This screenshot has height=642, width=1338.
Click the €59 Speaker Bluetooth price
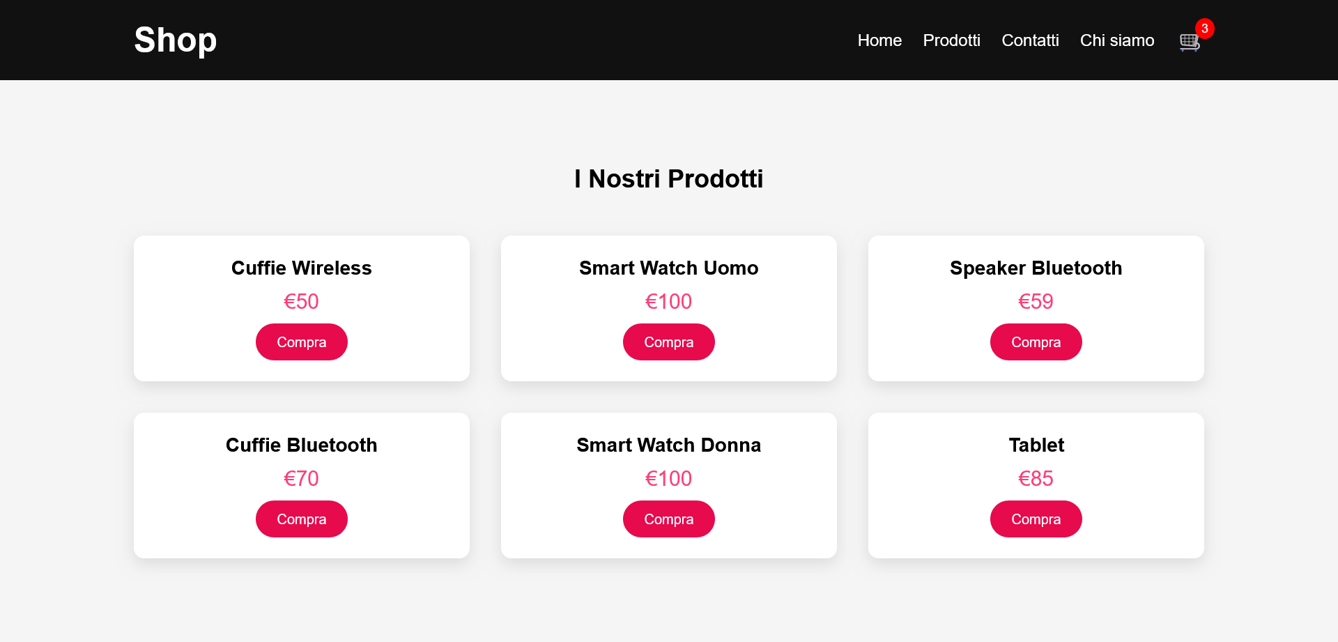coord(1036,302)
